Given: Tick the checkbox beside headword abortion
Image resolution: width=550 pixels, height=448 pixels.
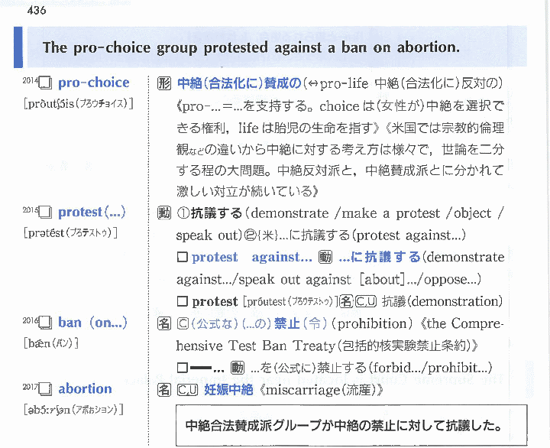Looking at the screenshot, I should tap(45, 390).
